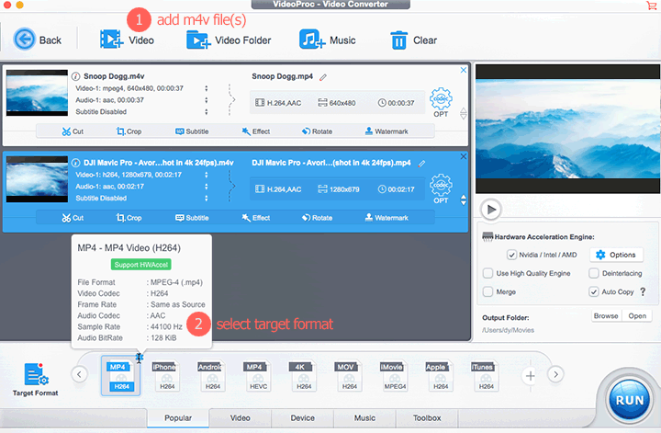
Task: Remove Snoop Dogg.m4v from the list
Action: (464, 70)
